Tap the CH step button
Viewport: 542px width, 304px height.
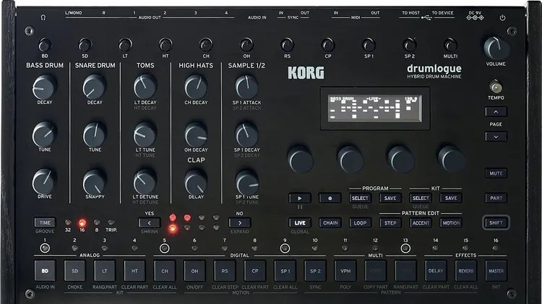click(165, 271)
